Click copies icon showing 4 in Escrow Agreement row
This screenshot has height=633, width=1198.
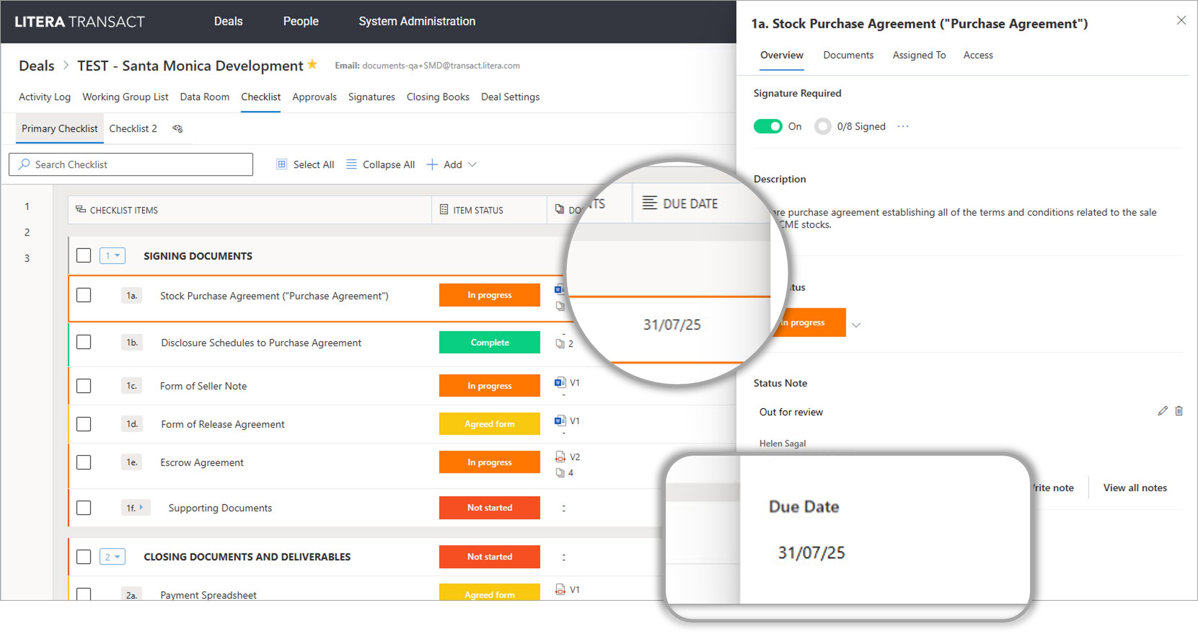point(560,473)
